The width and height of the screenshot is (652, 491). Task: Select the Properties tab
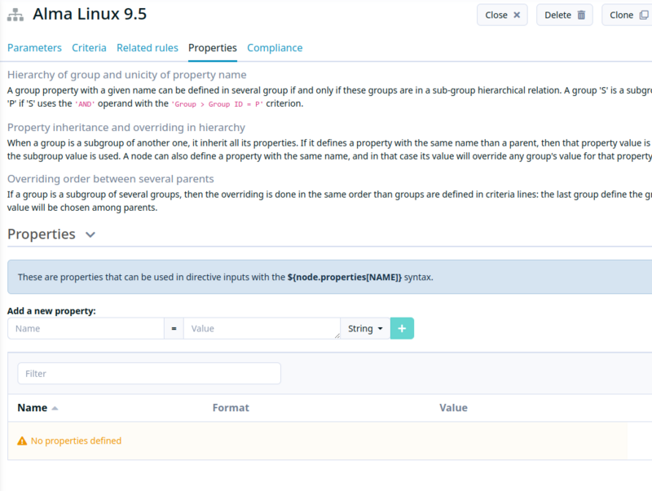coord(213,48)
